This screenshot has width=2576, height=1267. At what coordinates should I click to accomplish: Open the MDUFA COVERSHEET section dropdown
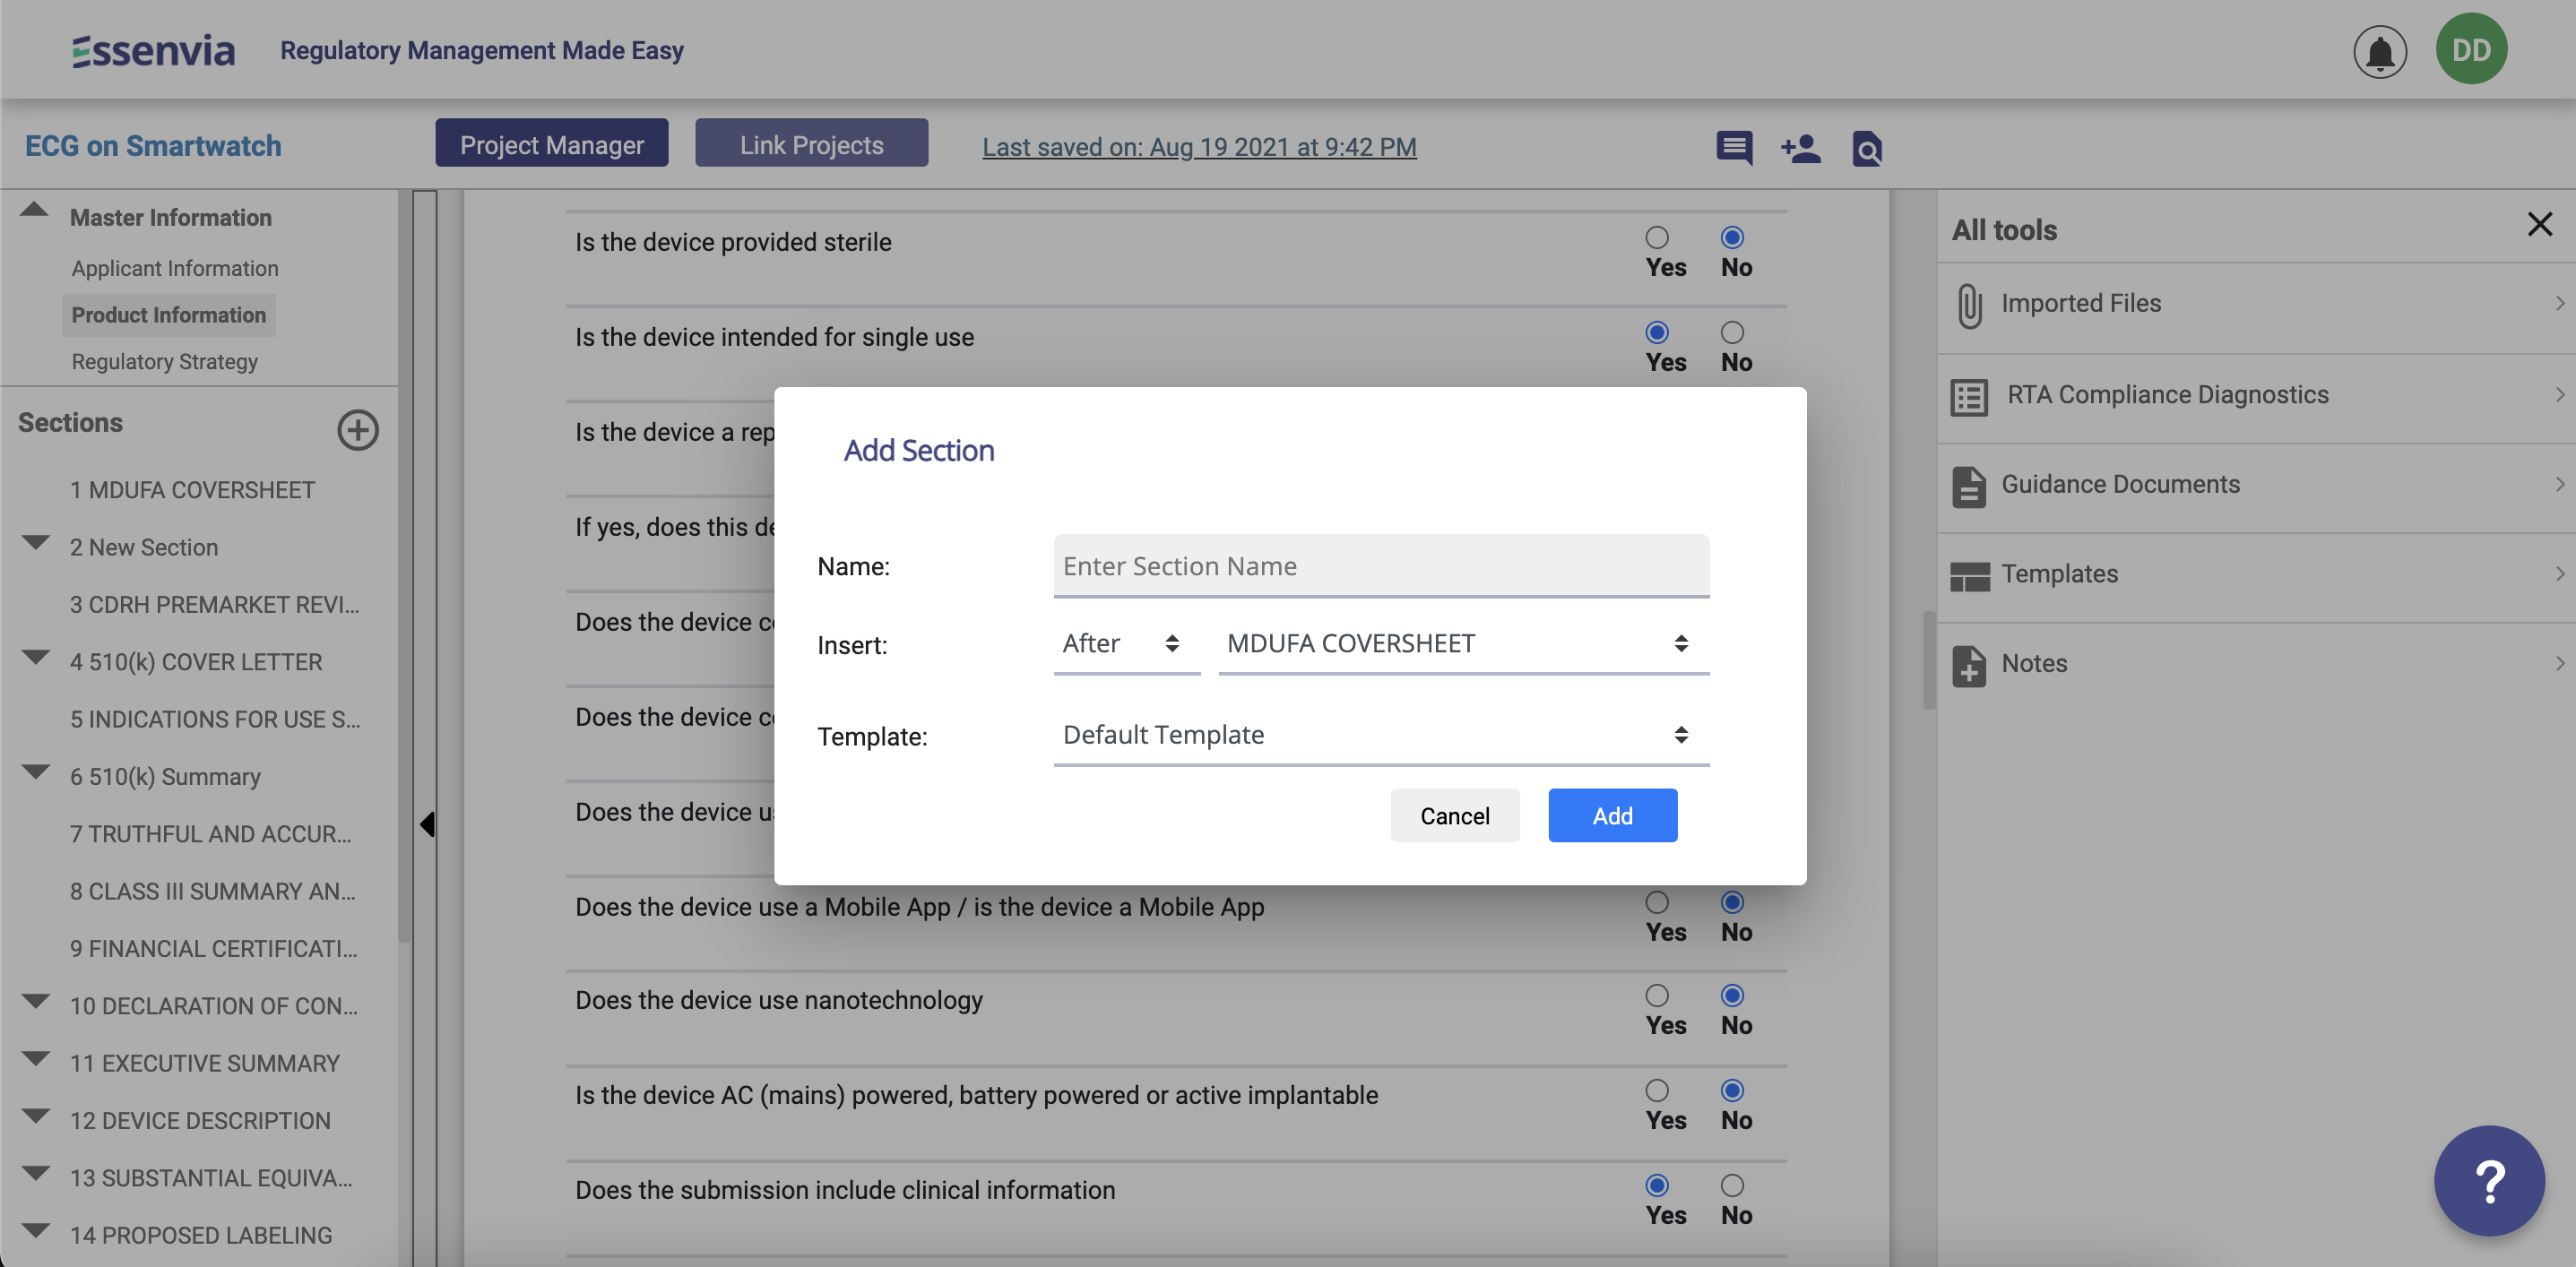(x=1462, y=644)
